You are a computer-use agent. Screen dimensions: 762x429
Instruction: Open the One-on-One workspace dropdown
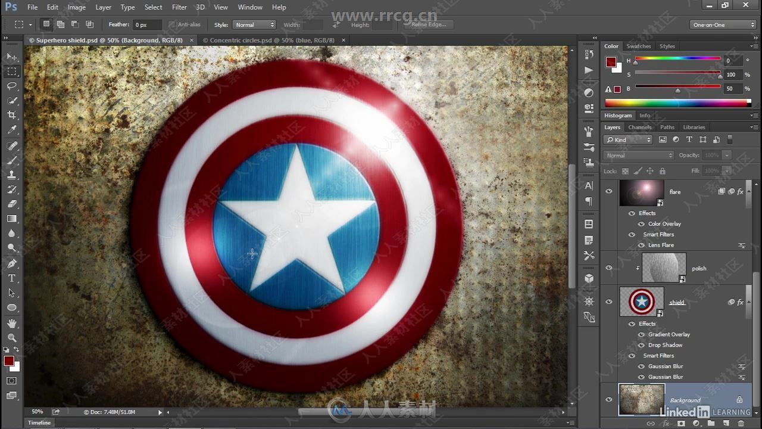click(723, 24)
